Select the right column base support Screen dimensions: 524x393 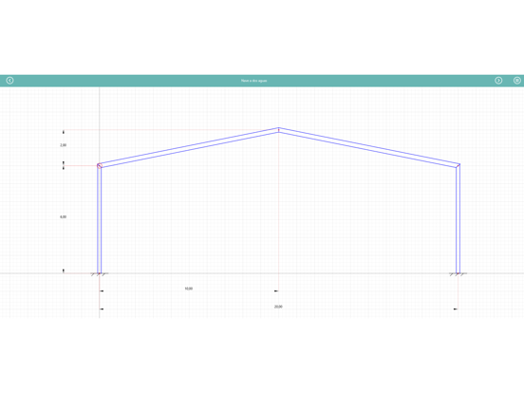click(x=458, y=274)
